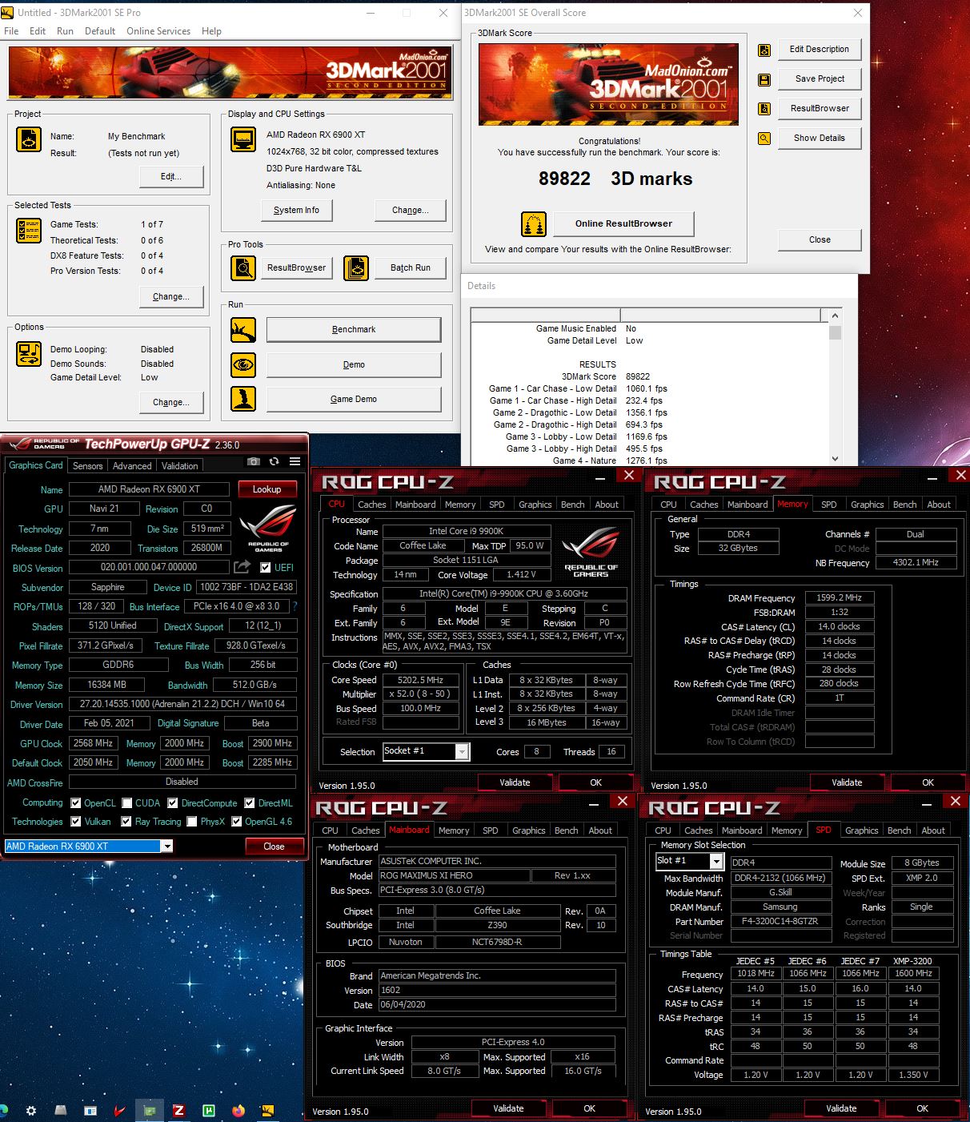Click the Options icon beside Demo Looping
Viewport: 970px width, 1122px height.
click(29, 354)
